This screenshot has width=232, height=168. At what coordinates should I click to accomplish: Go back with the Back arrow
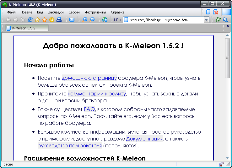[x=8, y=20]
